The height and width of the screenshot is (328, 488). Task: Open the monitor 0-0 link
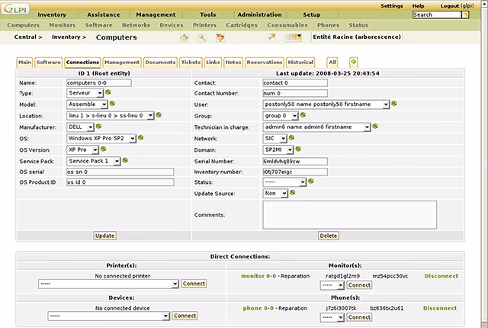258,276
